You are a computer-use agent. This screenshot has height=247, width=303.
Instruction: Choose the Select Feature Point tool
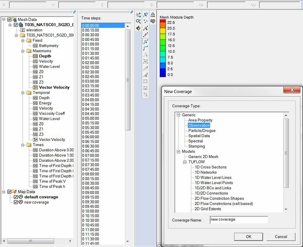tap(146, 15)
